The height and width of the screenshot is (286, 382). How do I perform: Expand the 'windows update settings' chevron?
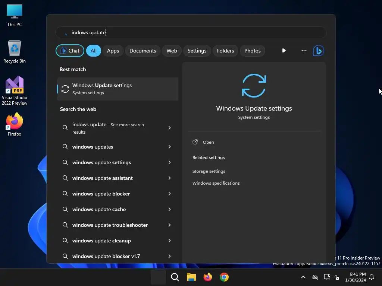tap(169, 162)
